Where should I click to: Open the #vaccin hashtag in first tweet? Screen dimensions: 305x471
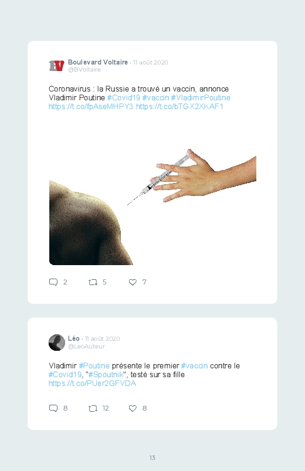point(155,97)
